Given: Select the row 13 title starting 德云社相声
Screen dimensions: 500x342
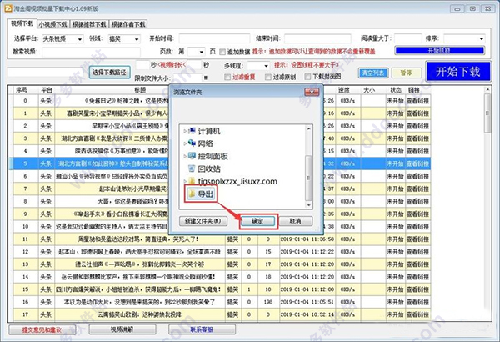Looking at the screenshot, I should point(140,264).
